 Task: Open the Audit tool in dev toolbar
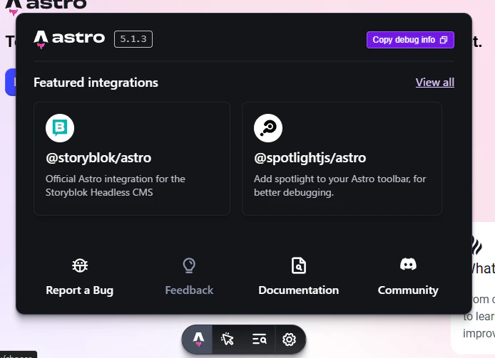point(259,339)
